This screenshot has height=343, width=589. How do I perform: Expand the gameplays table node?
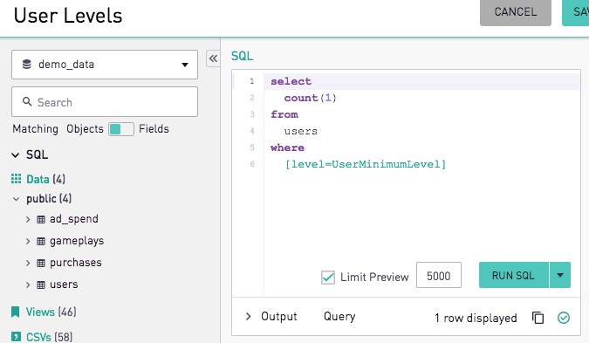click(28, 241)
